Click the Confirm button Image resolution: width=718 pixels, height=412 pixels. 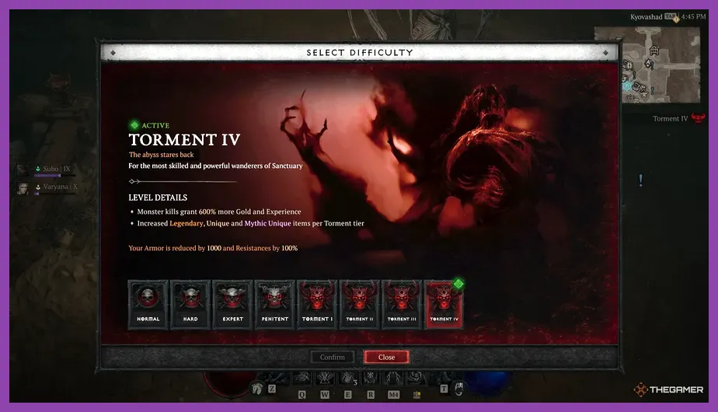click(333, 357)
